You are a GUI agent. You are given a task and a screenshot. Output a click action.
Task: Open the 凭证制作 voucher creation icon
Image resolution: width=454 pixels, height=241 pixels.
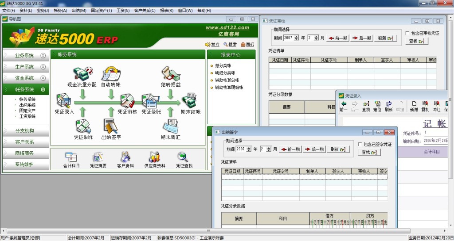click(83, 126)
